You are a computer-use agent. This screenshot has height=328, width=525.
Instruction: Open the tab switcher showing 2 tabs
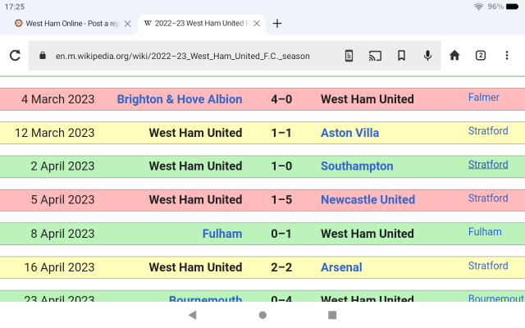481,56
